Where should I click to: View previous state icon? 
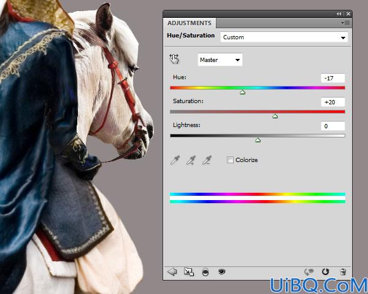point(309,272)
